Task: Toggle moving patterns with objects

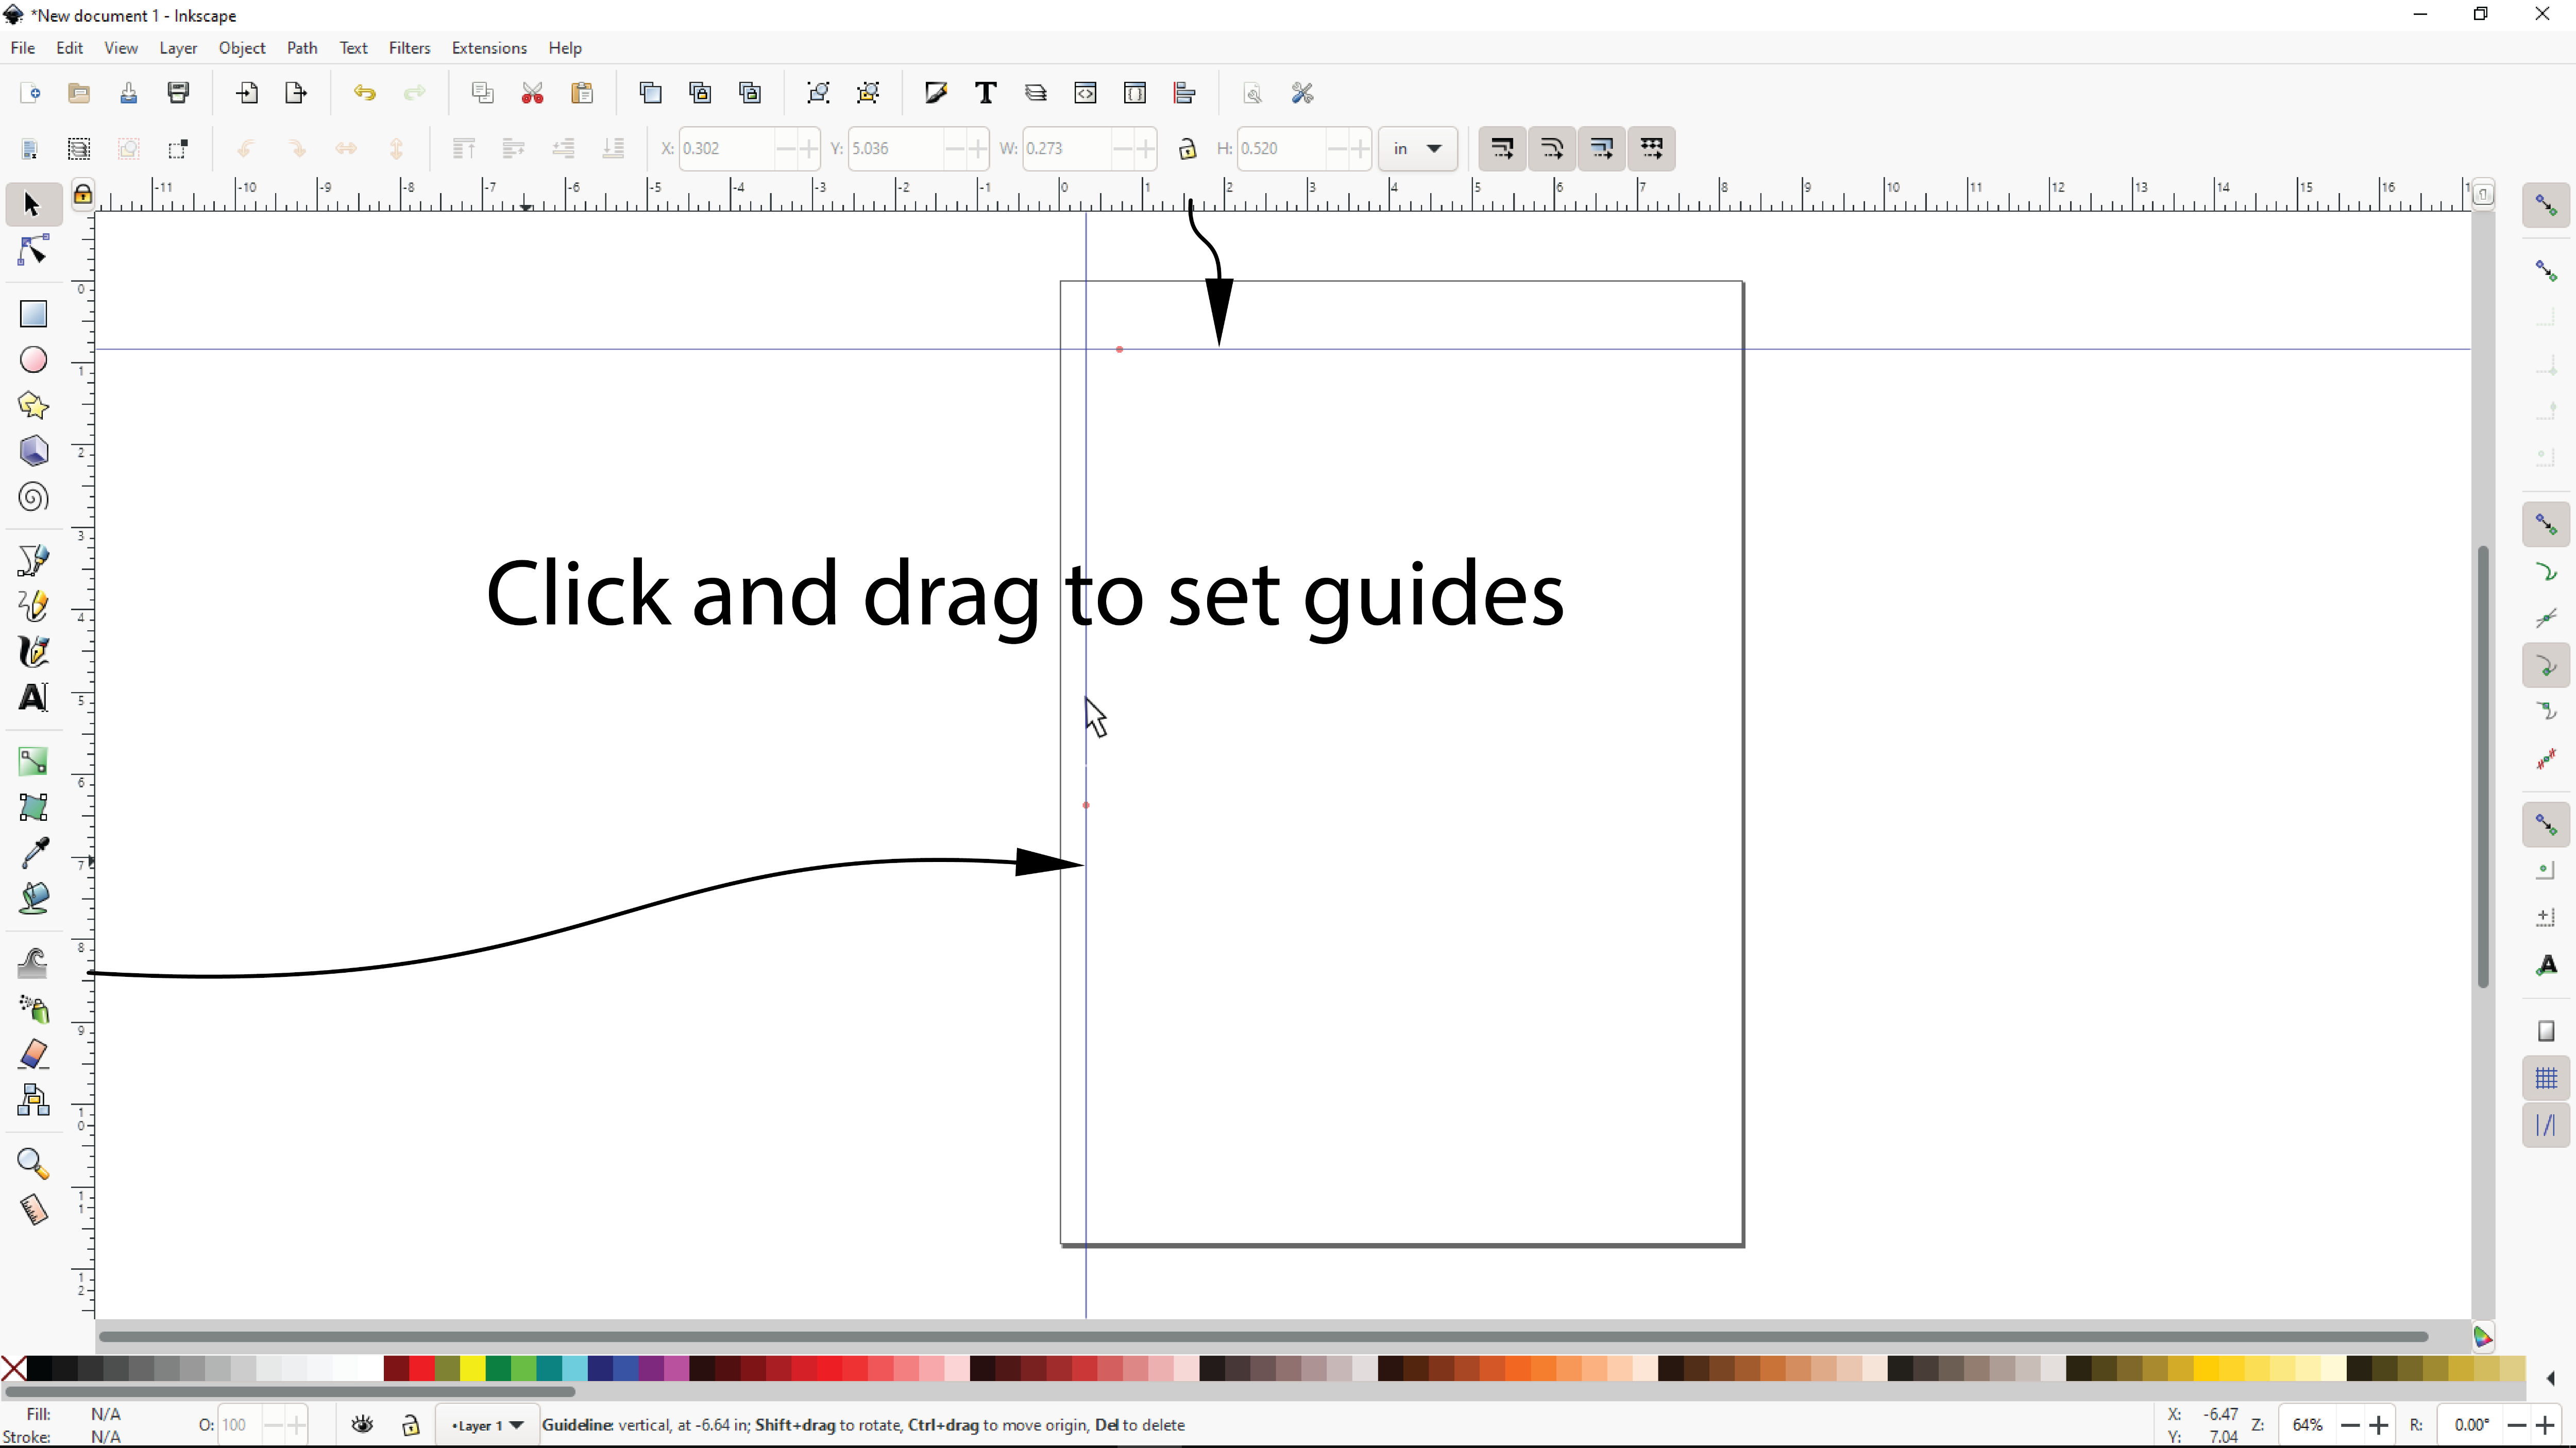Action: (x=1652, y=149)
